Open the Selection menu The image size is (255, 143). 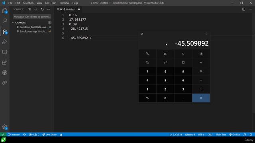[28, 3]
